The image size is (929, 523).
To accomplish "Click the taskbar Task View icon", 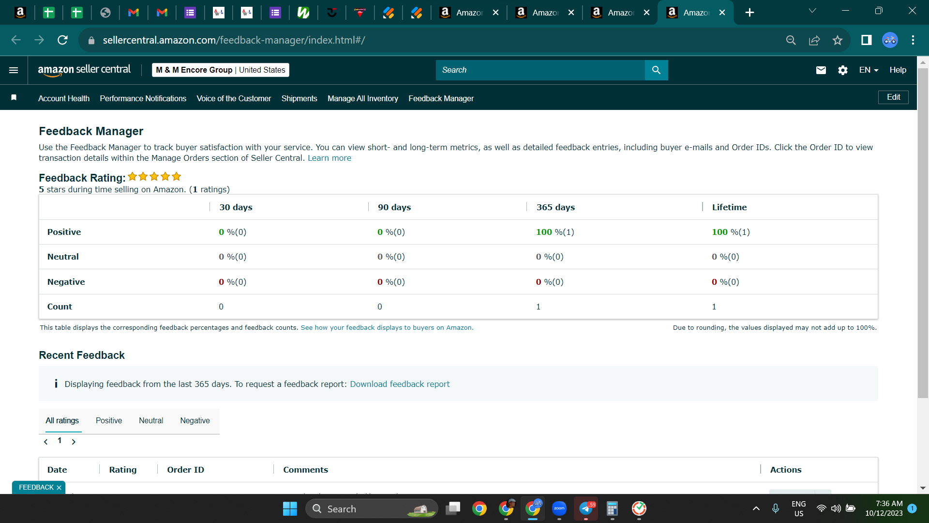I will point(453,508).
